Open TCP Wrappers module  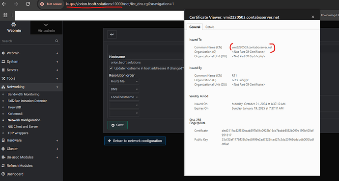[x=18, y=133]
